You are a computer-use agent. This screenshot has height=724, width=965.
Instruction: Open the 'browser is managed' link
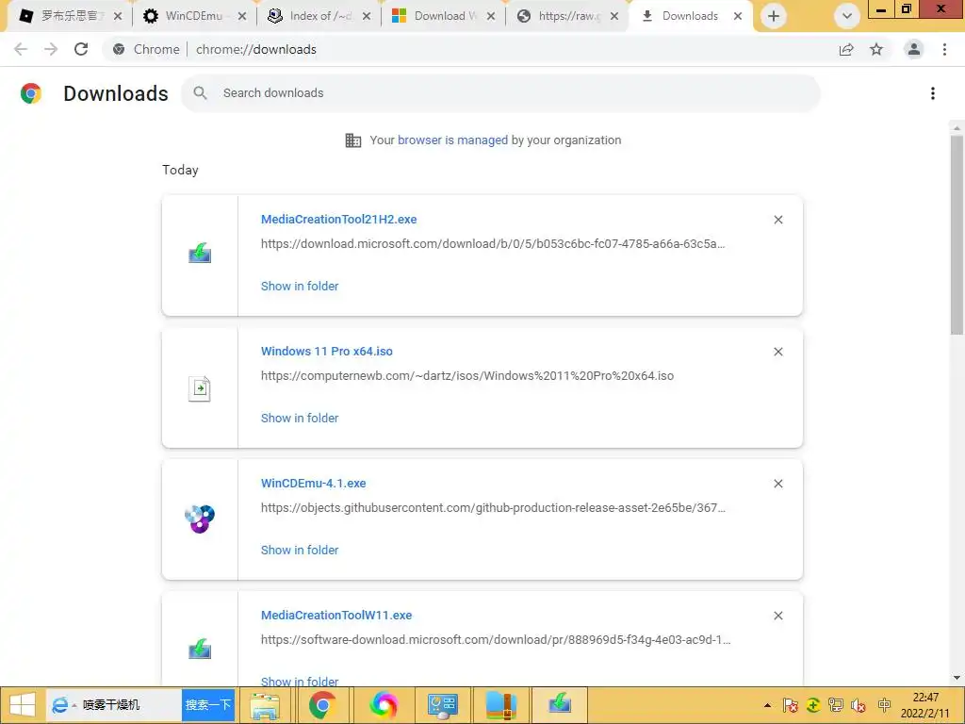pos(453,140)
